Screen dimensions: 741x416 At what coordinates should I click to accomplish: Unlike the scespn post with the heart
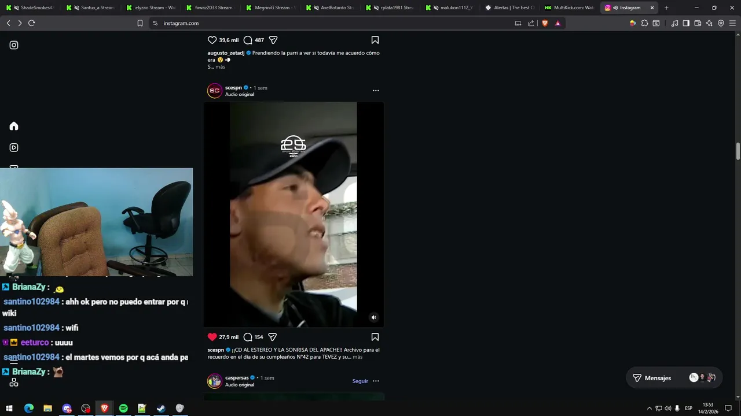click(212, 337)
